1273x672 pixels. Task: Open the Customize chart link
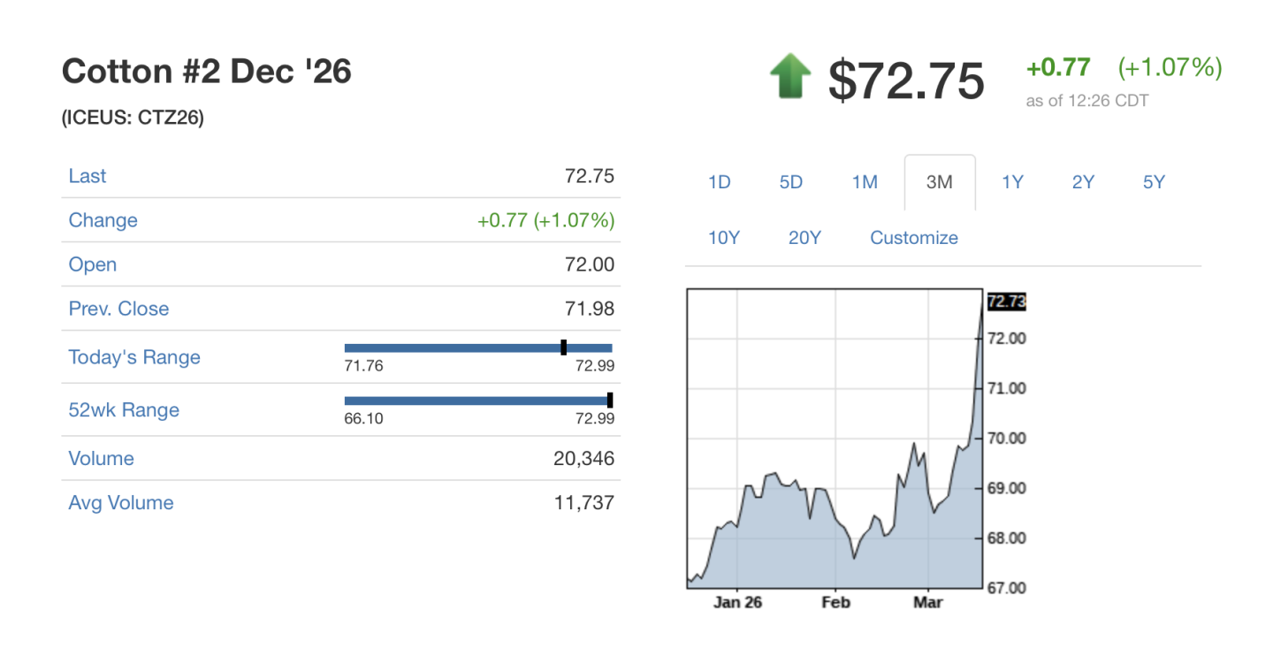(914, 238)
